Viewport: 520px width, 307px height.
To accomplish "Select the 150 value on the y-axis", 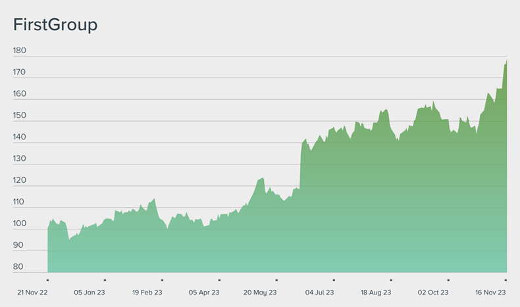I will click(20, 116).
